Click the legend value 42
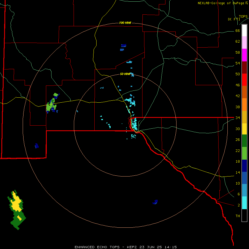Viewport: 249px width, 249px height. coord(238,96)
